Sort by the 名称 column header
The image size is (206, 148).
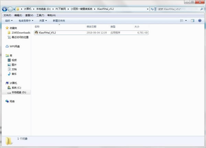(x=37, y=27)
